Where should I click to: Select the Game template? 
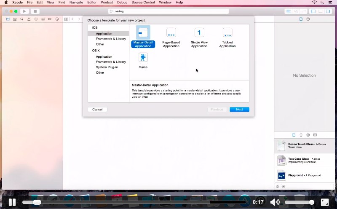tap(143, 61)
